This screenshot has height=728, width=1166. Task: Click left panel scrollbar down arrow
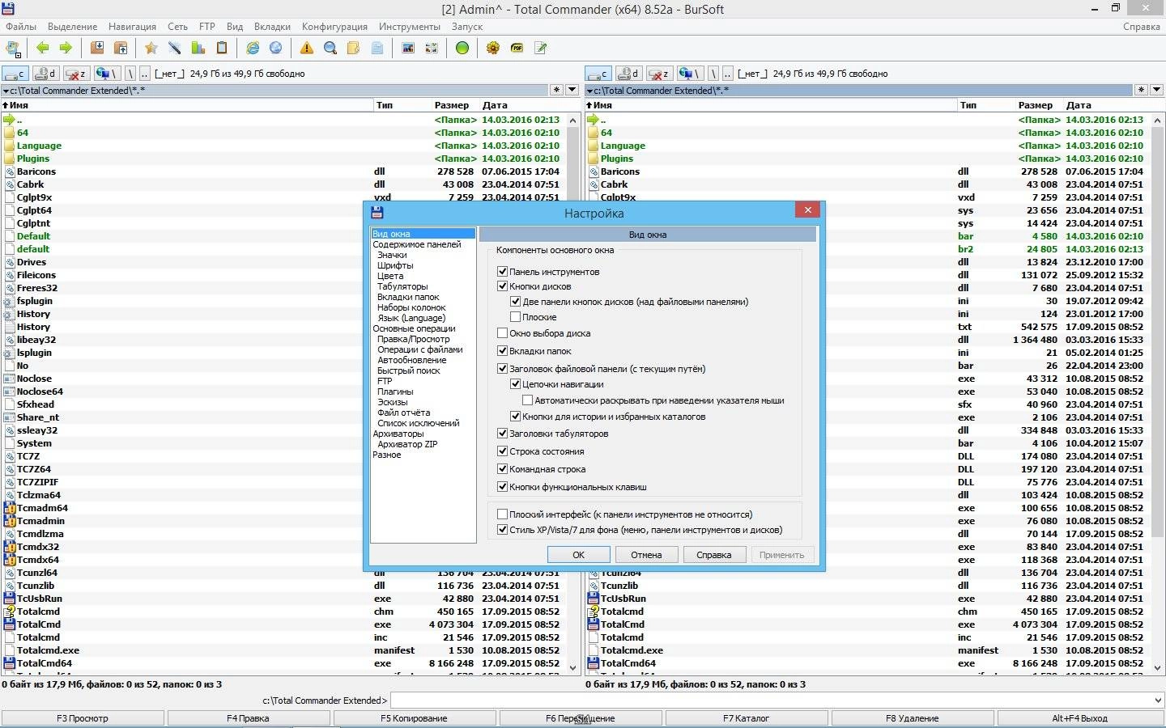573,668
